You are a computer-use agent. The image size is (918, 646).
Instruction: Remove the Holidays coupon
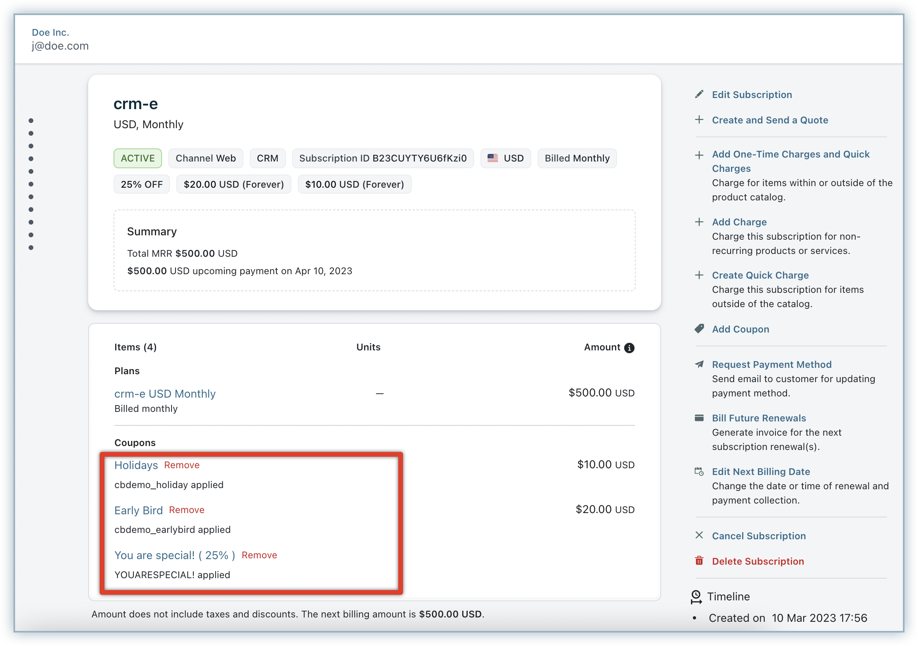click(x=181, y=465)
